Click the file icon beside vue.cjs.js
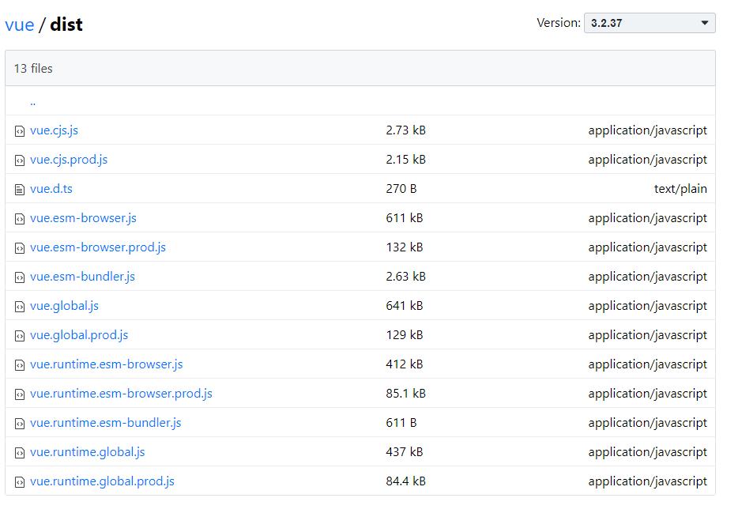 pyautogui.click(x=20, y=131)
